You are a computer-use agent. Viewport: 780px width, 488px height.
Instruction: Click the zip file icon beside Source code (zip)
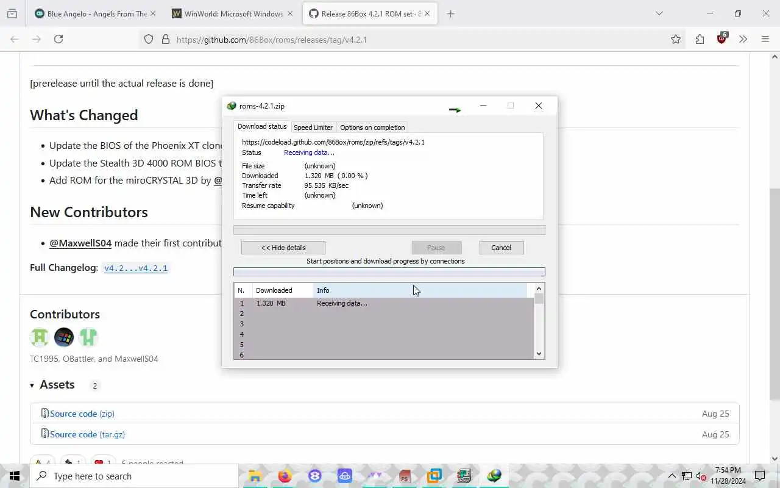point(44,414)
